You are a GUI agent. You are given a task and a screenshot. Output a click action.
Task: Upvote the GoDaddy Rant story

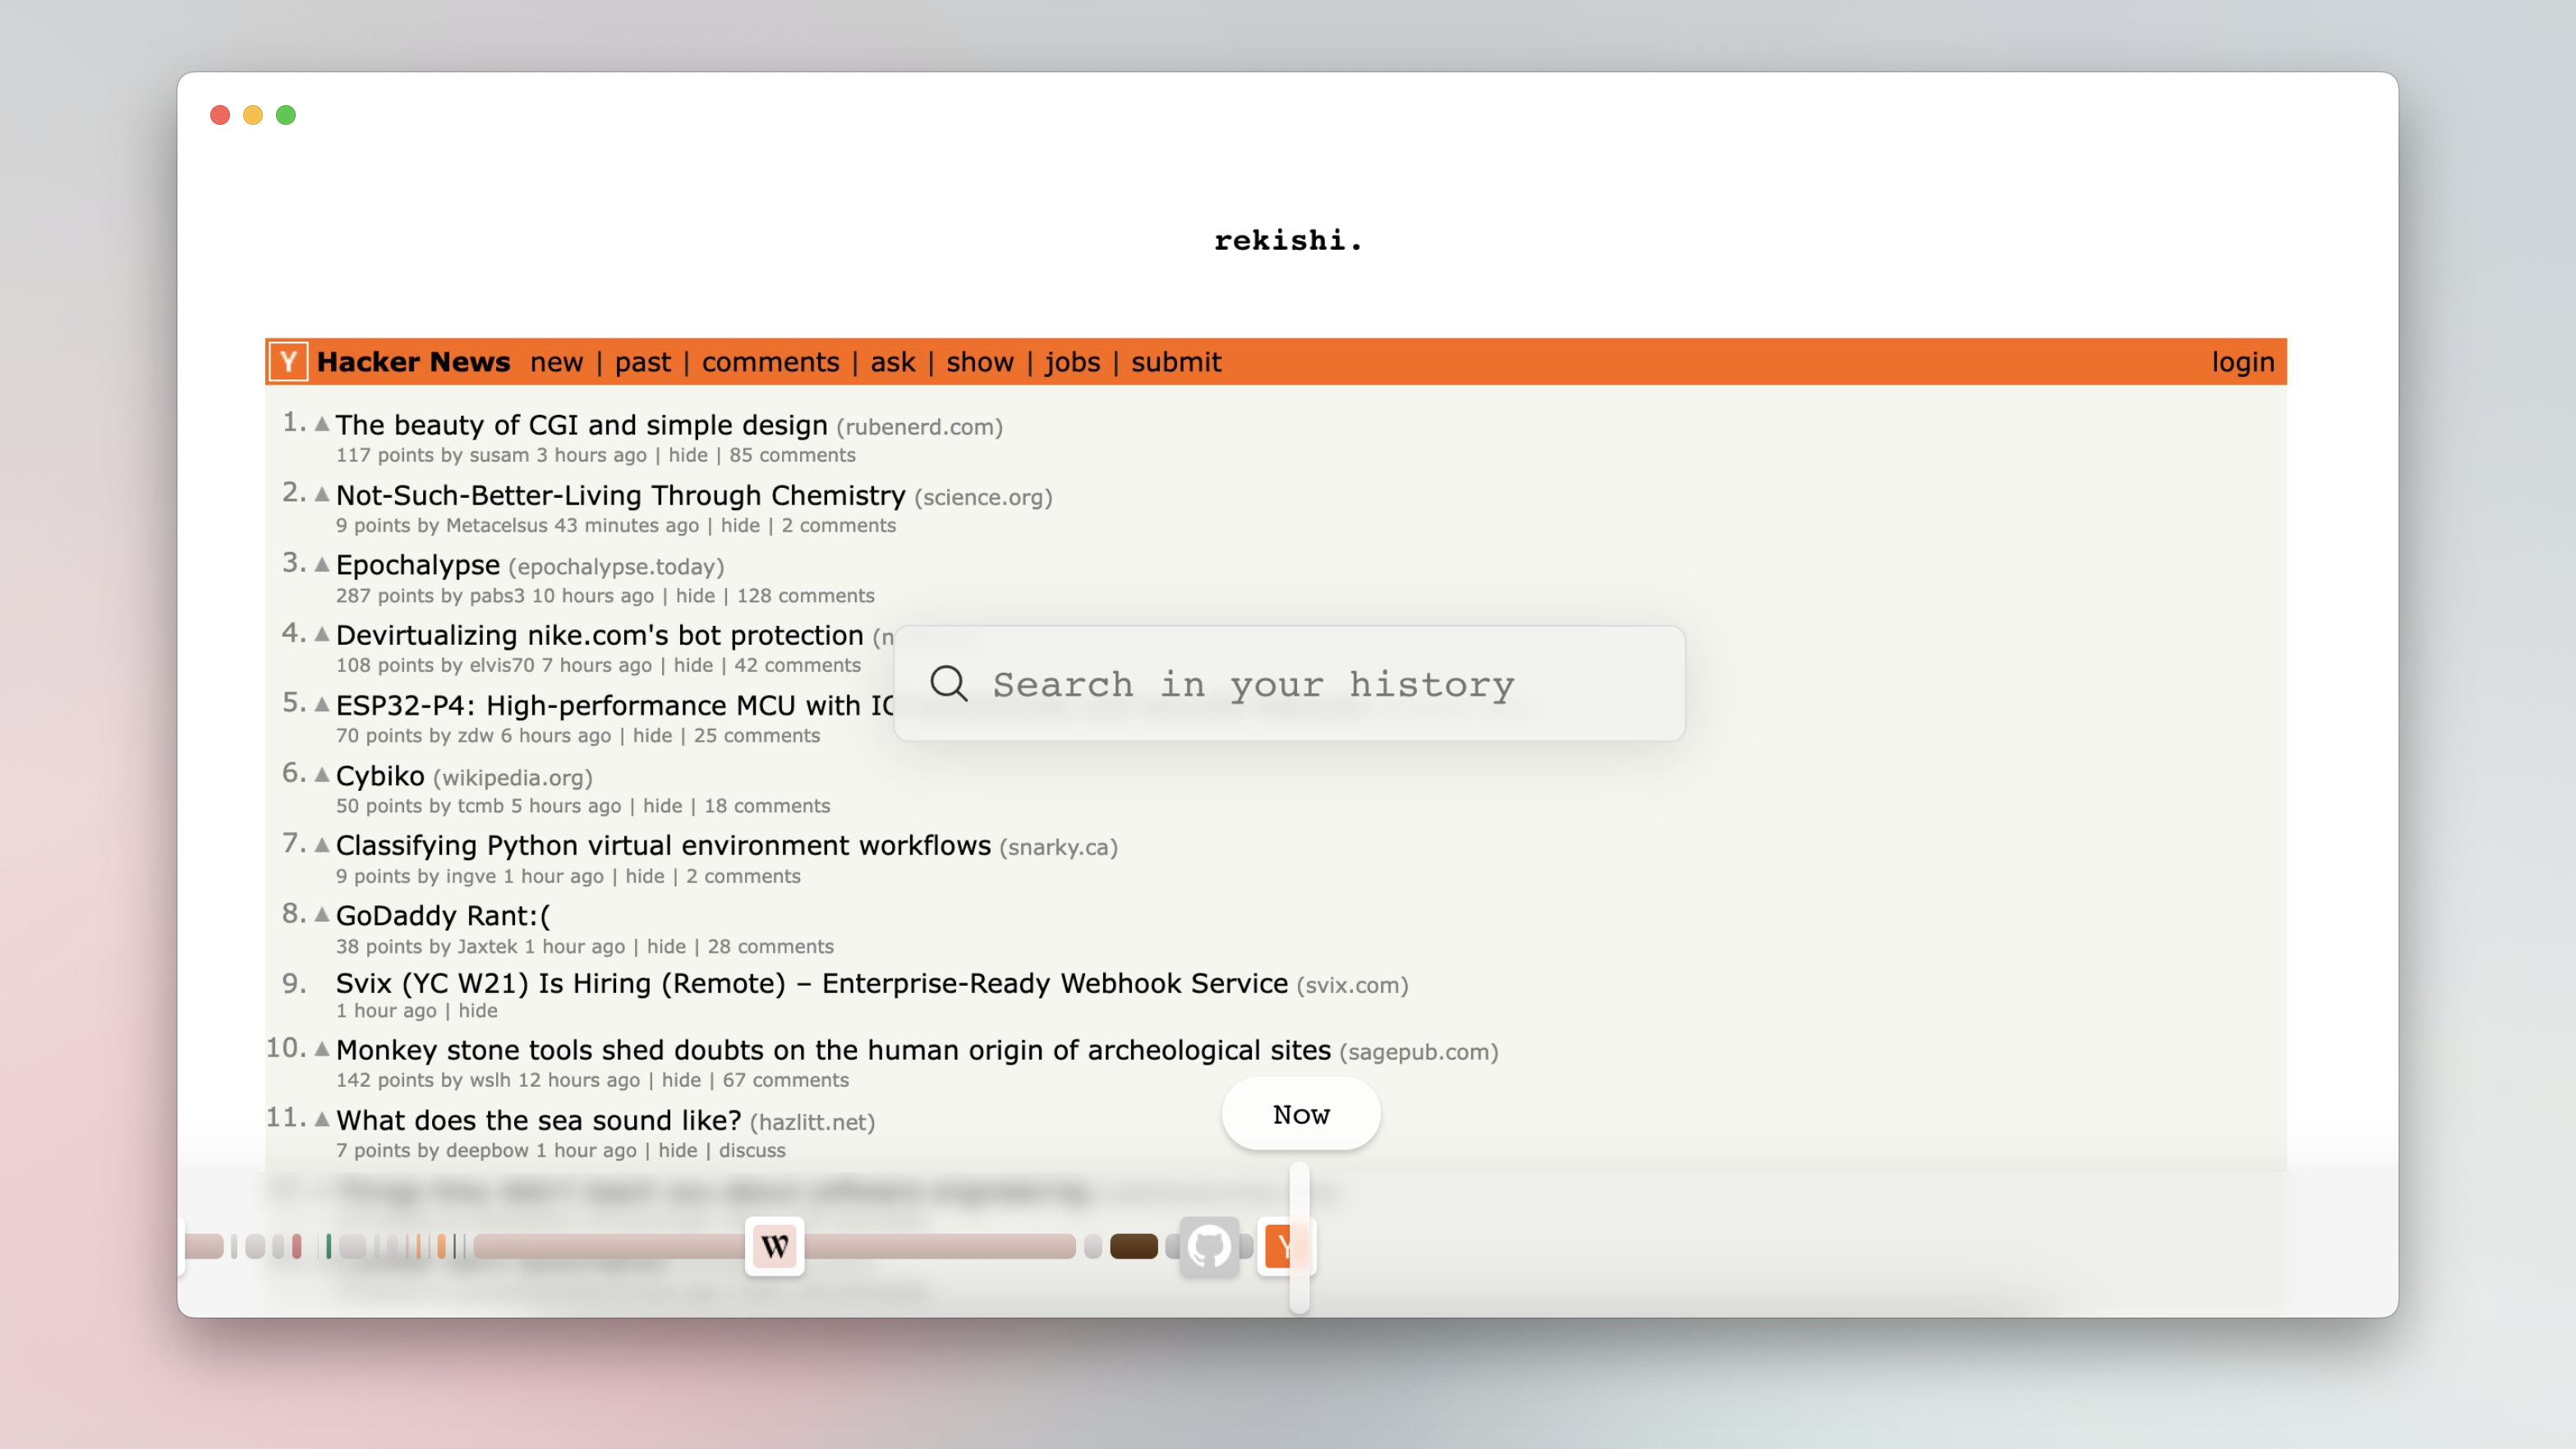tap(322, 915)
